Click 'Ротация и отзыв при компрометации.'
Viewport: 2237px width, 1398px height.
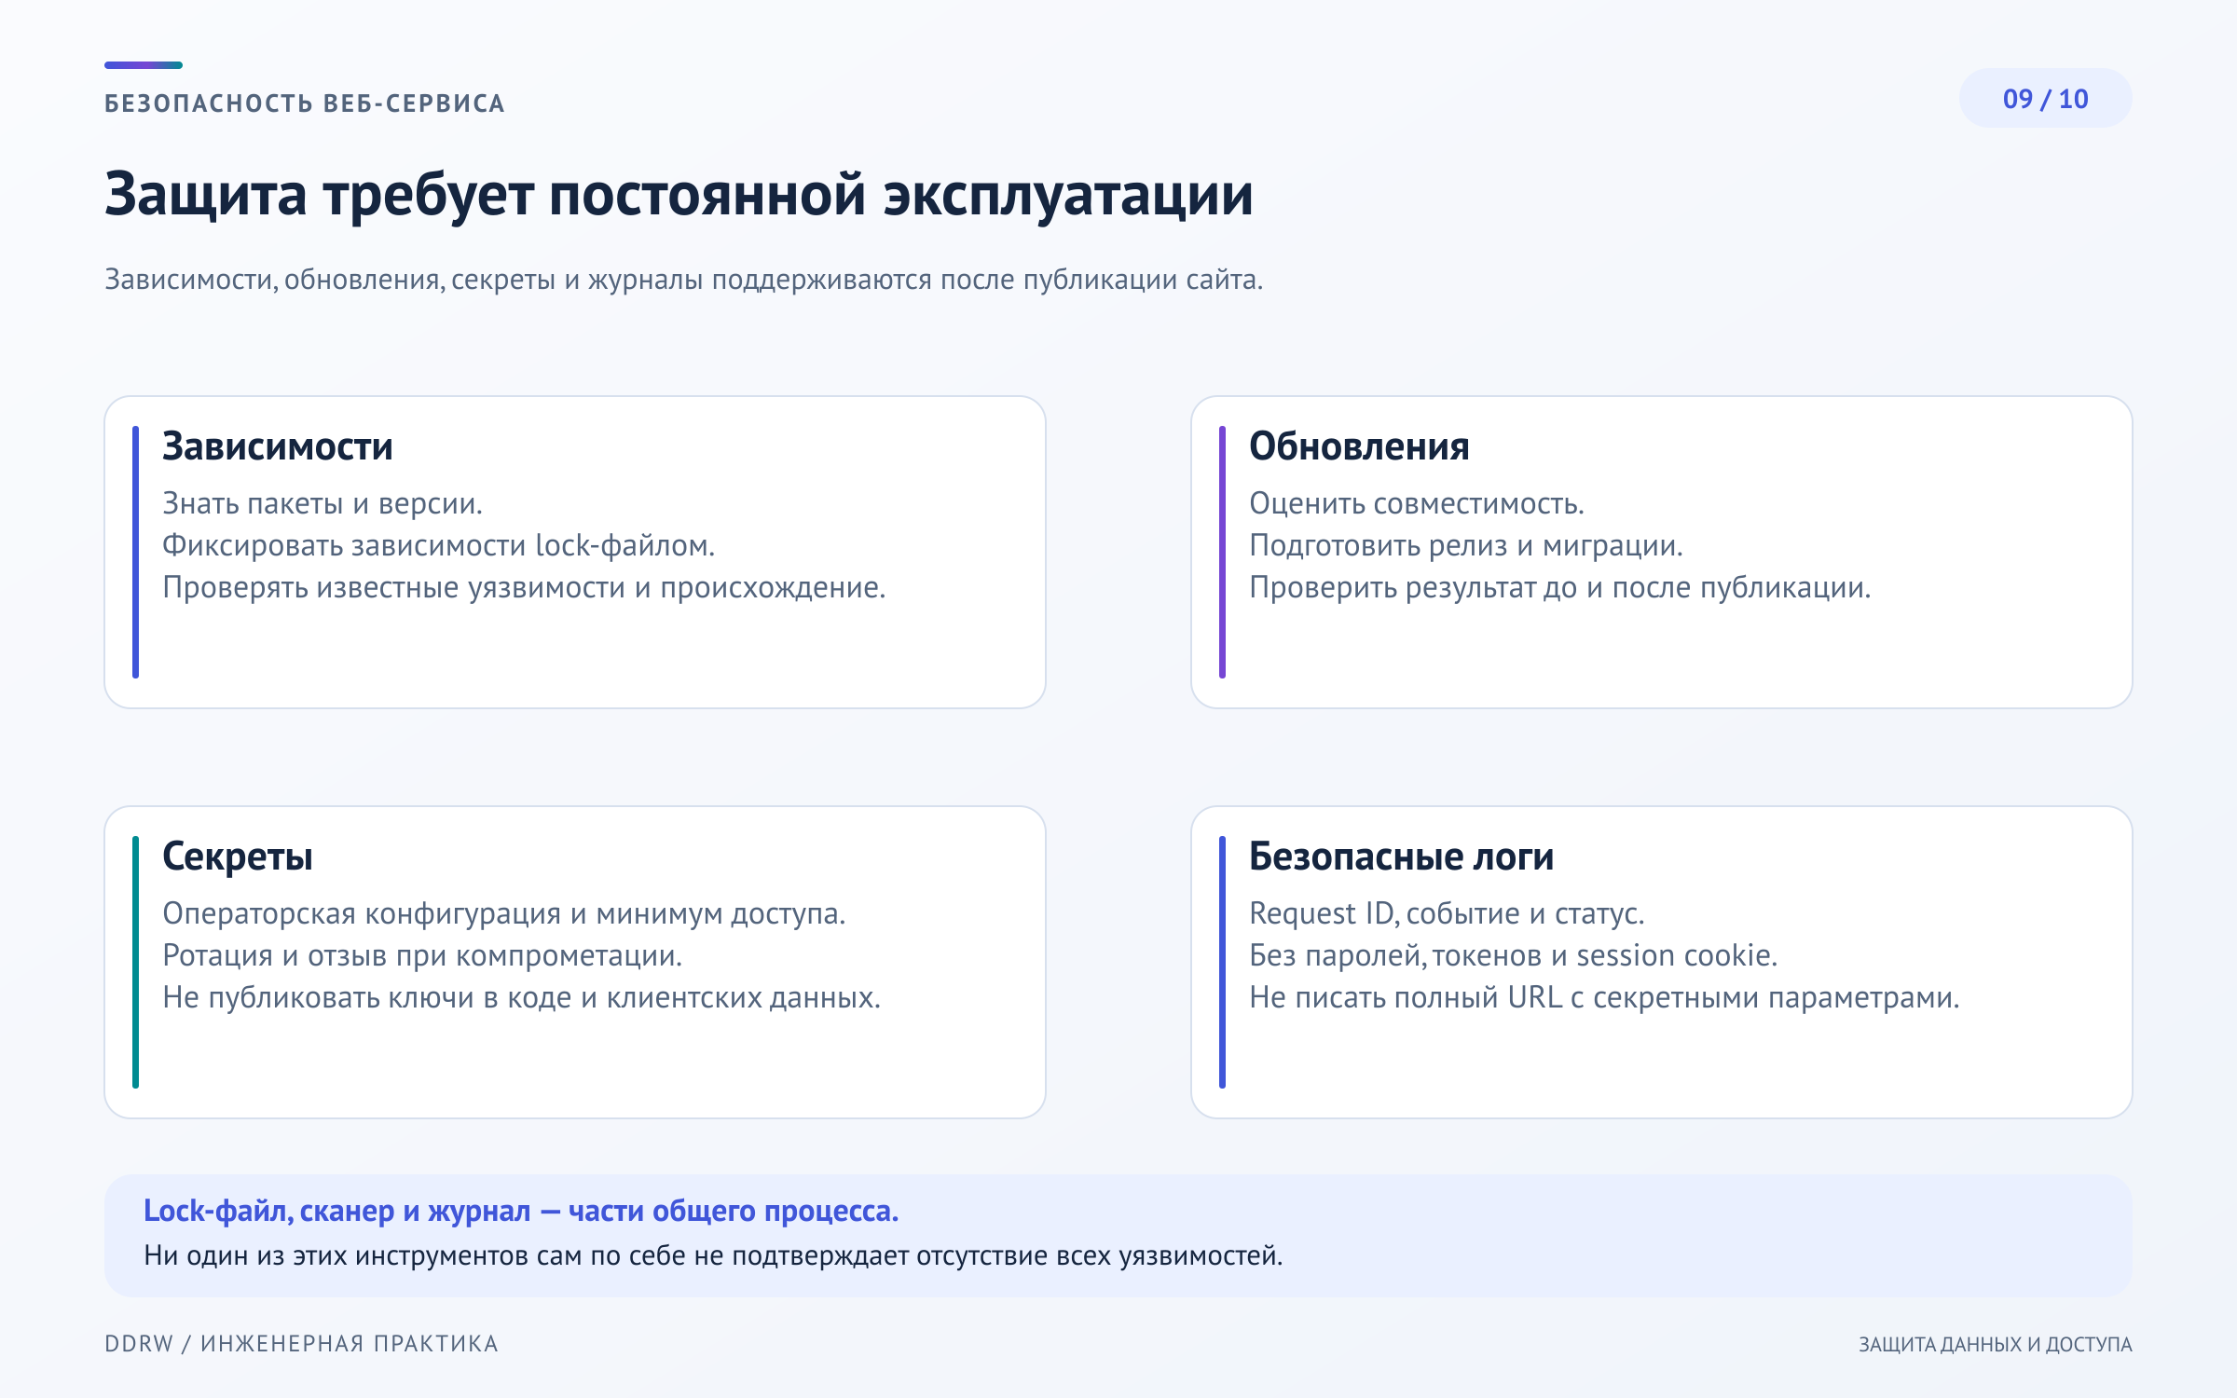(422, 955)
